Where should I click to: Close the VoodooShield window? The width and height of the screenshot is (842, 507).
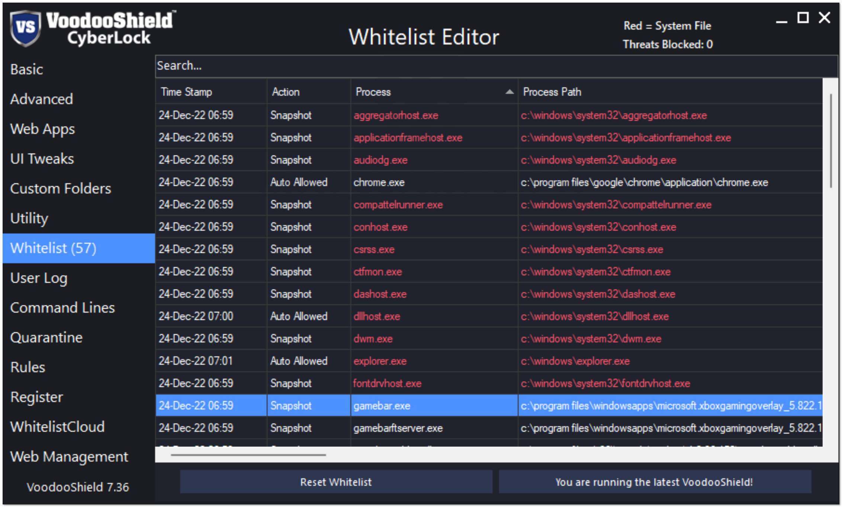[x=825, y=17]
